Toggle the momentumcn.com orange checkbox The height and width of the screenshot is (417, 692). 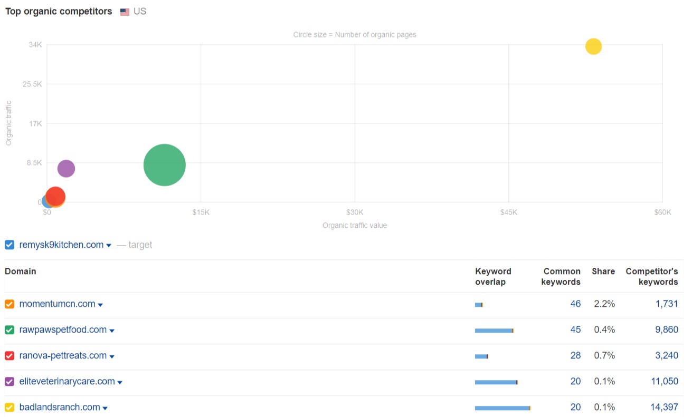point(10,304)
